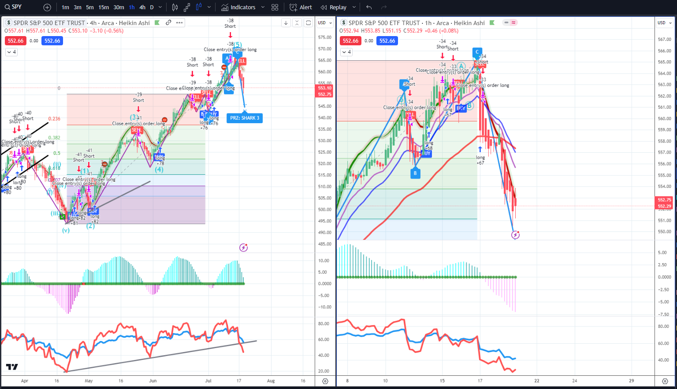The image size is (677, 389).
Task: Choose the 1h timeframe
Action: click(132, 7)
